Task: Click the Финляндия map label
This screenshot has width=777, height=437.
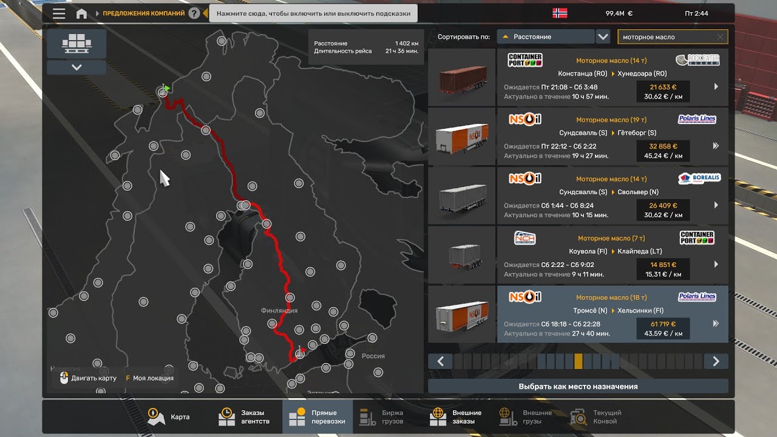Action: coord(279,310)
